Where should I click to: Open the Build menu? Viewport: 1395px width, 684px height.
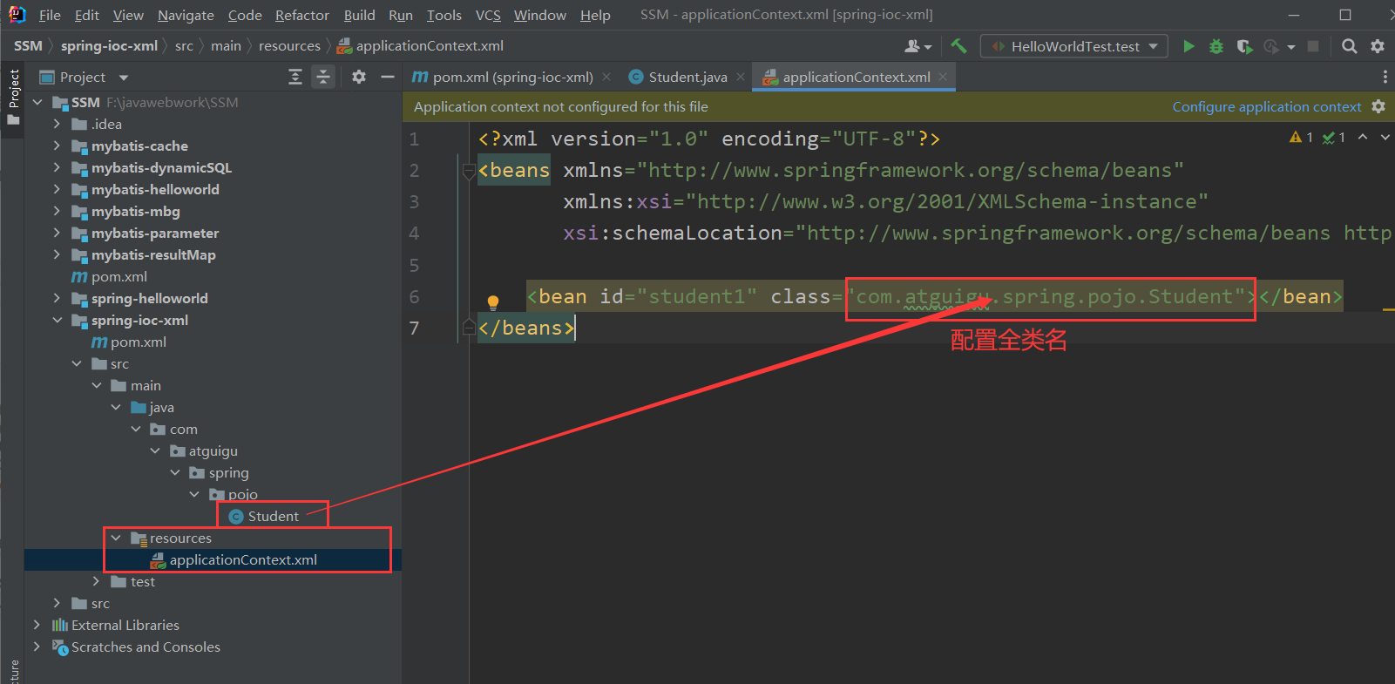tap(359, 15)
